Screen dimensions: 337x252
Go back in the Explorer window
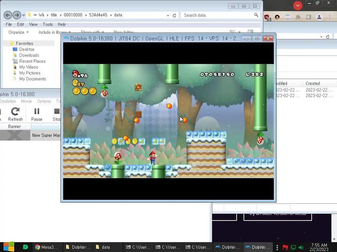[x=8, y=15]
